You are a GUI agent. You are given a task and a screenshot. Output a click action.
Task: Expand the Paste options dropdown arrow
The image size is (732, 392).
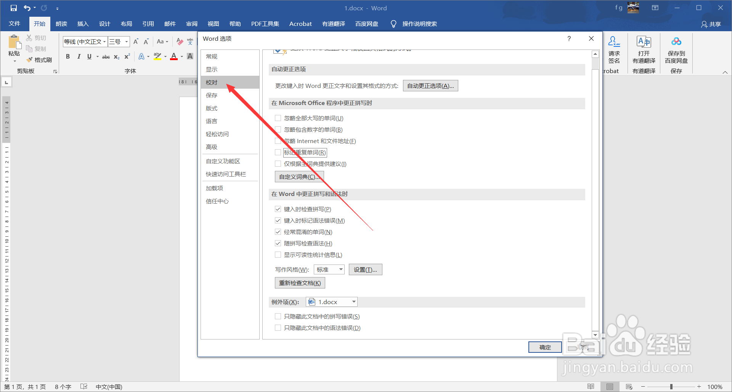14,61
